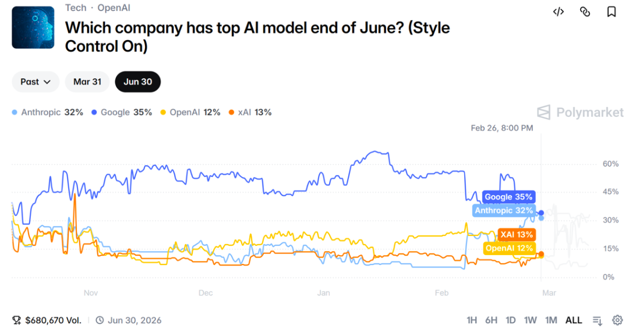The height and width of the screenshot is (333, 629).
Task: Click the embed code icon
Action: [x=558, y=12]
